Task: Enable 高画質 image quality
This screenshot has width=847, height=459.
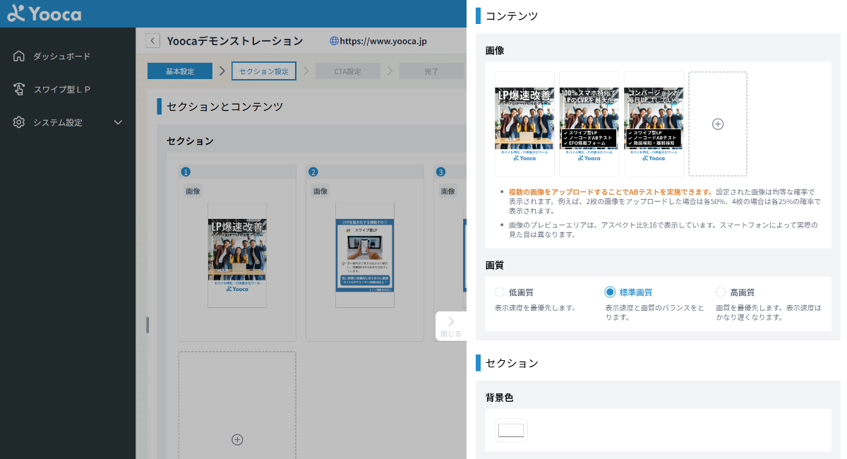Action: [x=721, y=292]
